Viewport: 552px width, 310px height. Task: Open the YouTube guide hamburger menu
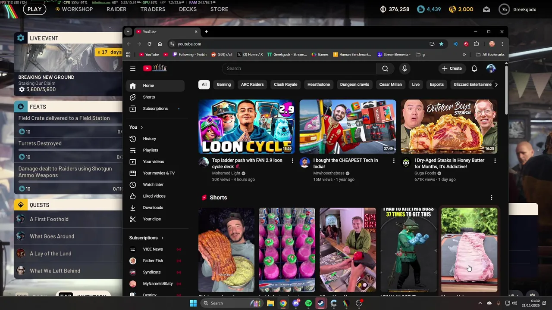point(133,68)
